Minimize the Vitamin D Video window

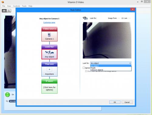[x=138, y=2]
